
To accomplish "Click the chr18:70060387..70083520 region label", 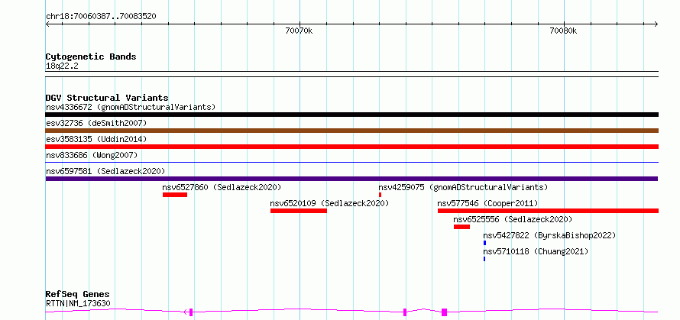I will click(101, 17).
